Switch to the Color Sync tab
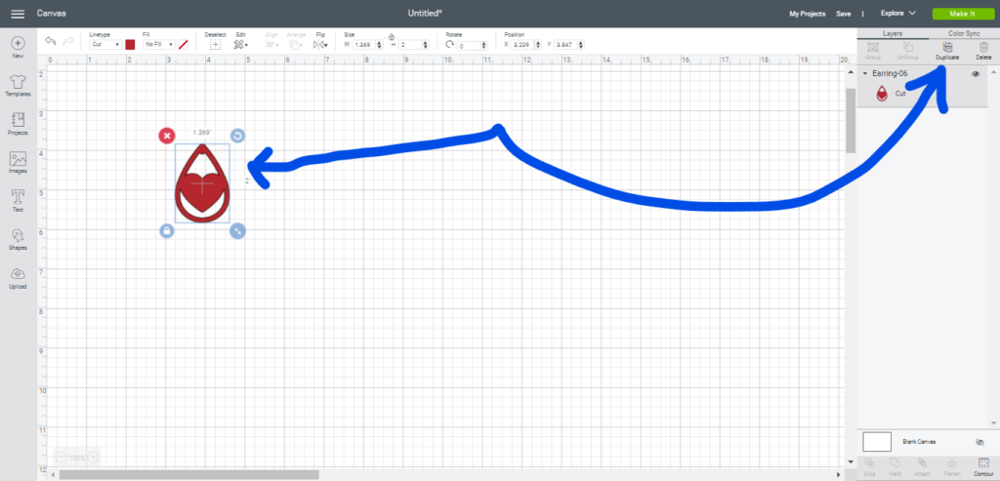This screenshot has height=481, width=1000. [964, 33]
